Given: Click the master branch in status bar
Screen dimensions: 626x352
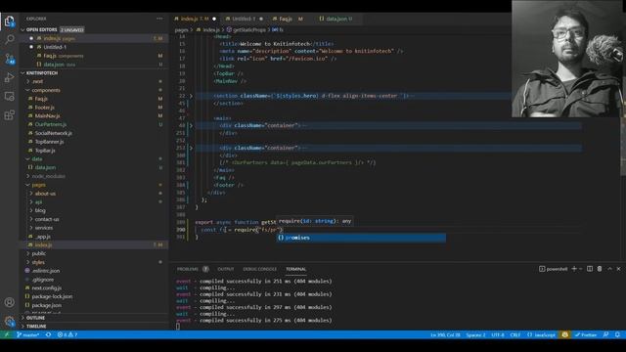Looking at the screenshot, I should coord(28,334).
